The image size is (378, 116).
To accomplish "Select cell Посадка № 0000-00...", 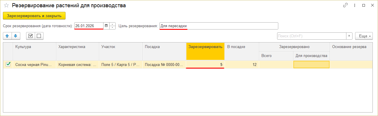I will pos(164,65).
